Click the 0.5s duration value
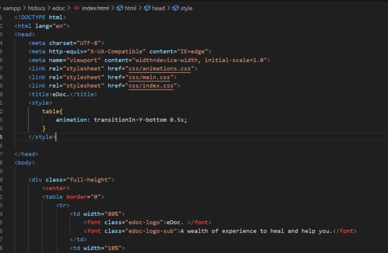Screen dimensions: 388x253 tap(177, 120)
